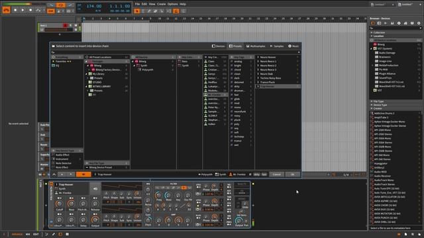Open the Help menu
Viewport: 424px width, 238px height.
tap(183, 4)
